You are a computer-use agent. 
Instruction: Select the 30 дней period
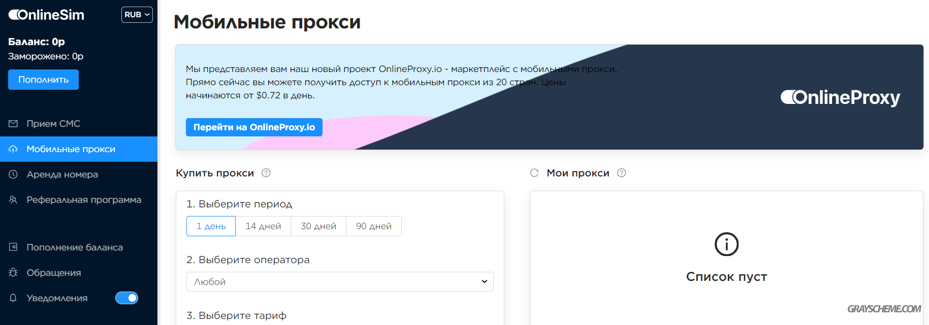coord(318,226)
